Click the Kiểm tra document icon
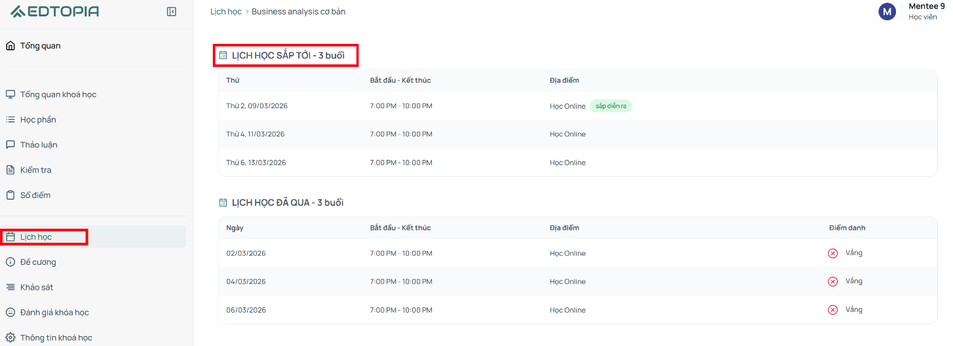 coord(10,170)
